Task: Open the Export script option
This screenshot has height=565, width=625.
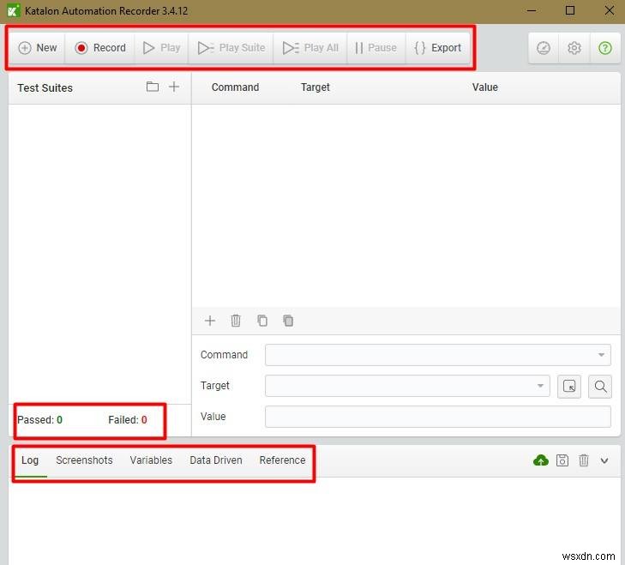Action: [x=437, y=48]
